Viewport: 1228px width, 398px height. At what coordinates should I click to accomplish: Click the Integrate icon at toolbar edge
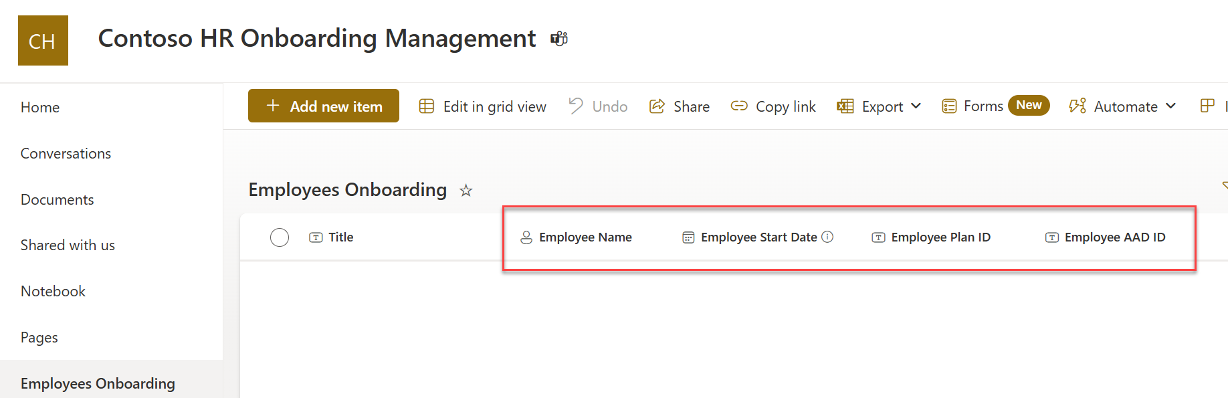point(1207,106)
